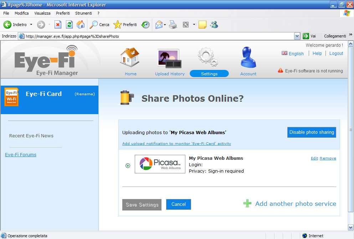Open the File menu
This screenshot has height=239, width=354.
click(x=6, y=13)
